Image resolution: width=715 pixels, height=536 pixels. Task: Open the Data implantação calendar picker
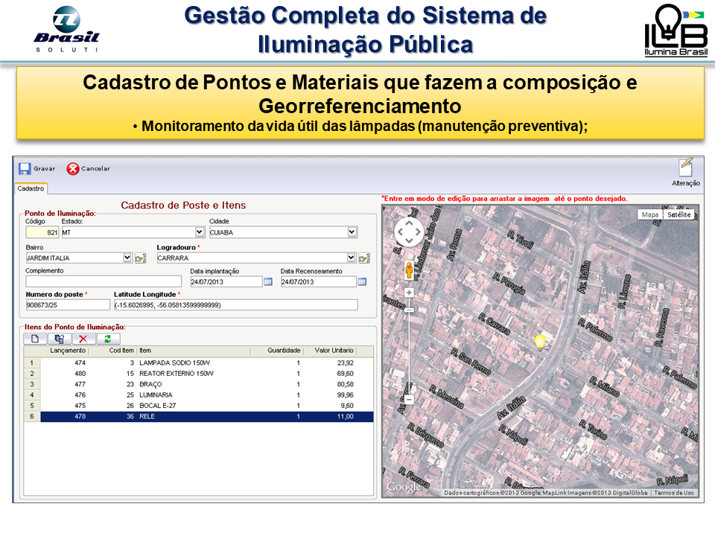(268, 282)
